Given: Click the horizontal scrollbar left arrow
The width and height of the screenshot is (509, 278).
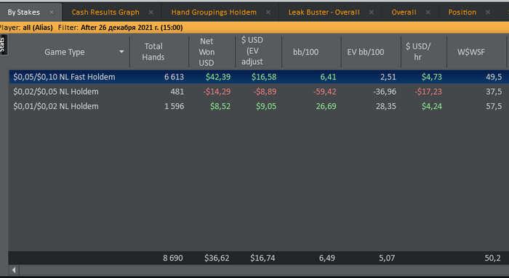Looking at the screenshot, I should (14, 270).
